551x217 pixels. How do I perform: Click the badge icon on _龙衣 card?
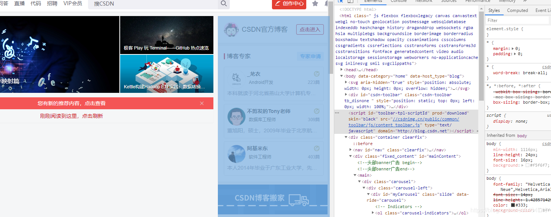point(317,74)
